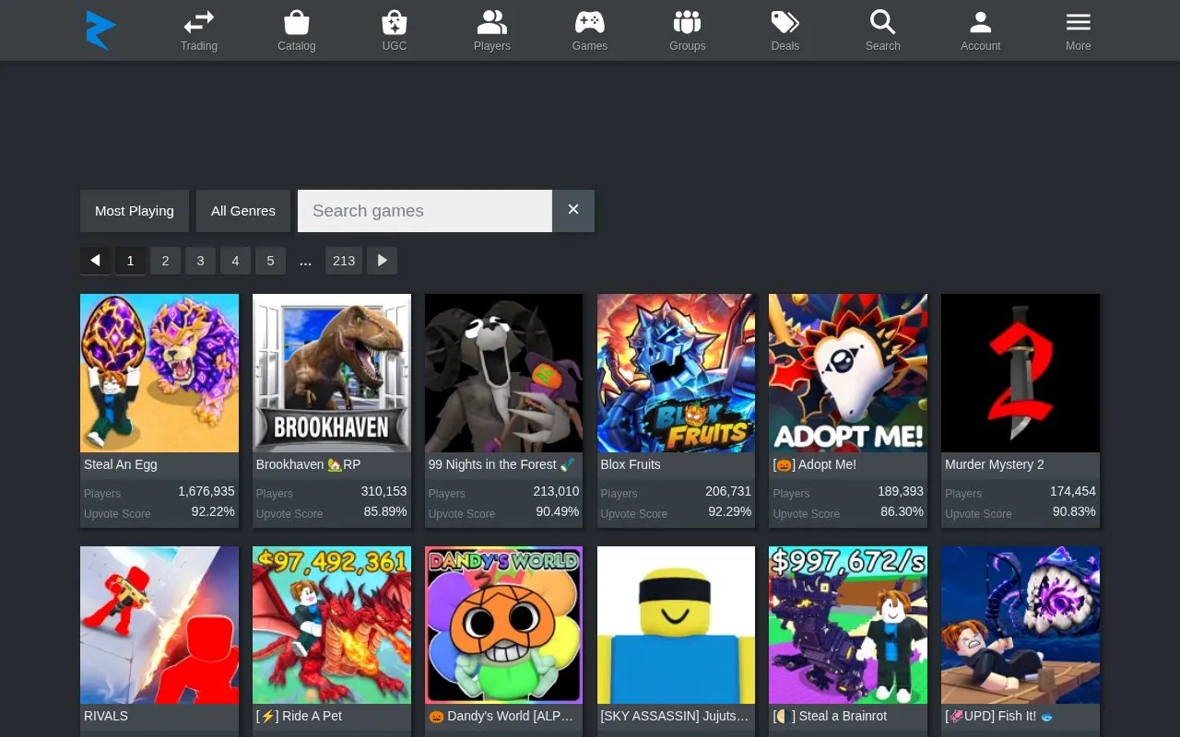Open the RIVALS game thumbnail

point(159,626)
